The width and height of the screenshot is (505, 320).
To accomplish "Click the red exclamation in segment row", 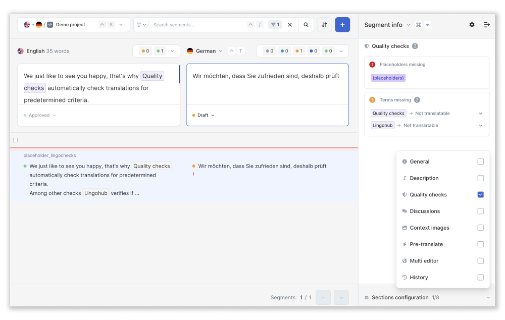I will coord(193,175).
